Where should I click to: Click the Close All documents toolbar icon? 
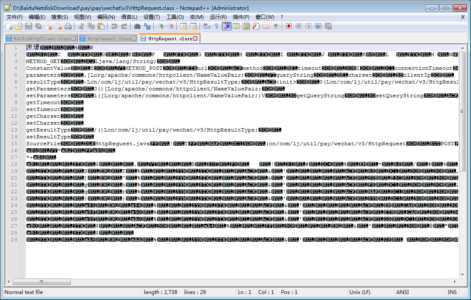[59, 27]
